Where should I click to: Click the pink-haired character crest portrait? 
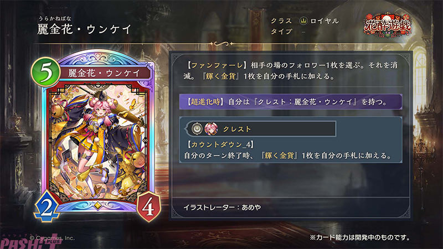click(x=211, y=129)
